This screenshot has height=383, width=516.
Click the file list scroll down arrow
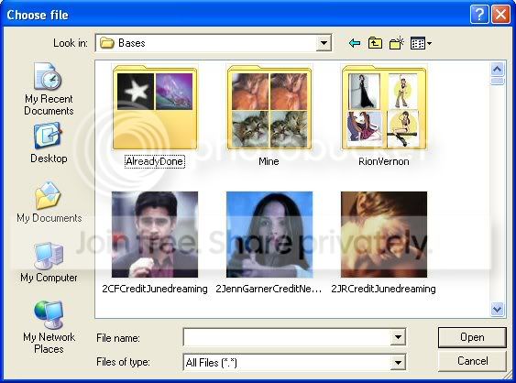pos(497,309)
